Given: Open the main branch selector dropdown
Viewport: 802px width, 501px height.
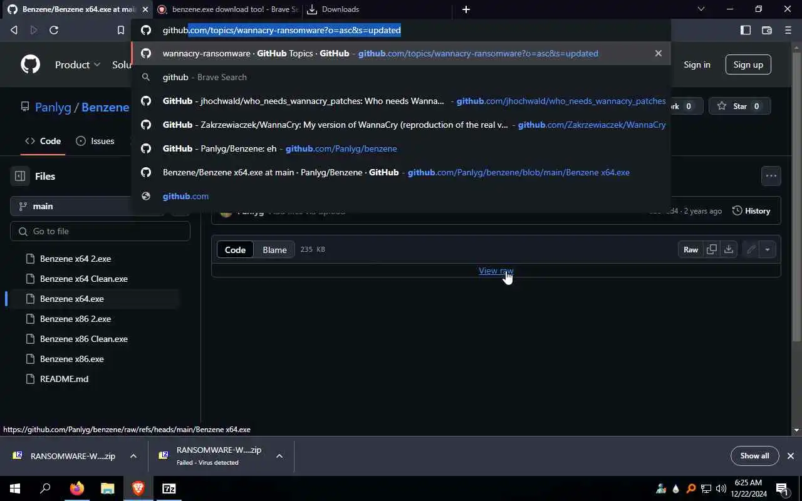Looking at the screenshot, I should (88, 206).
